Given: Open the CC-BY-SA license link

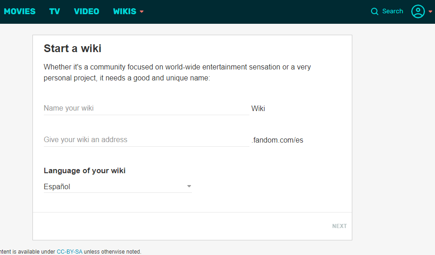Looking at the screenshot, I should [69, 252].
